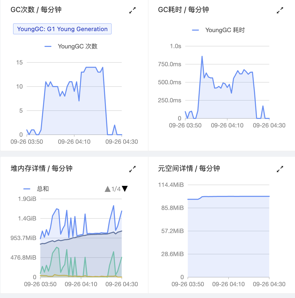Click 09-26 04:10 tick on GC次数 chart

coord(74,142)
